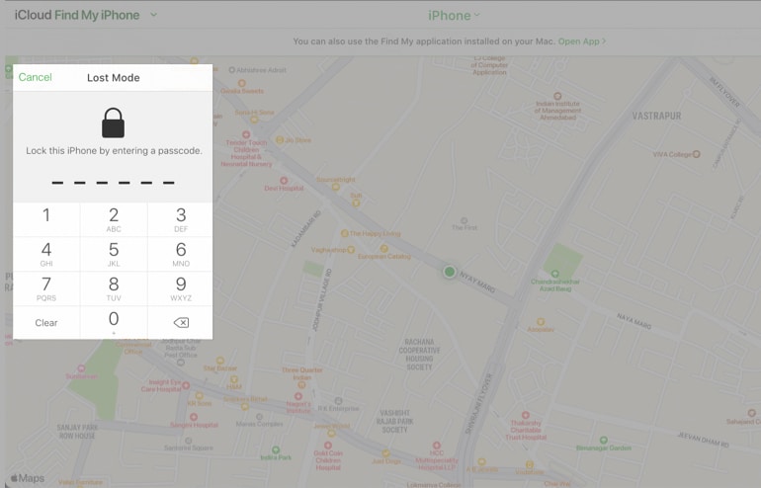The height and width of the screenshot is (488, 761).
Task: Click the Thakarshy Charitable Trust Hospital pin
Action: 525,415
